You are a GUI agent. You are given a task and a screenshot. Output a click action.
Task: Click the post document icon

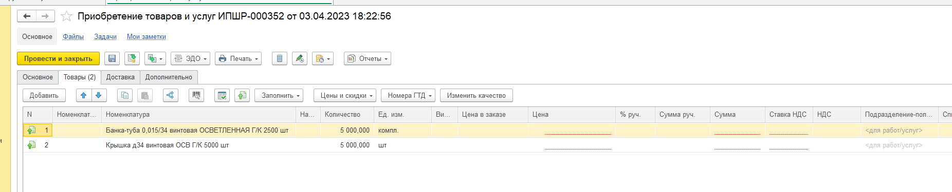132,58
